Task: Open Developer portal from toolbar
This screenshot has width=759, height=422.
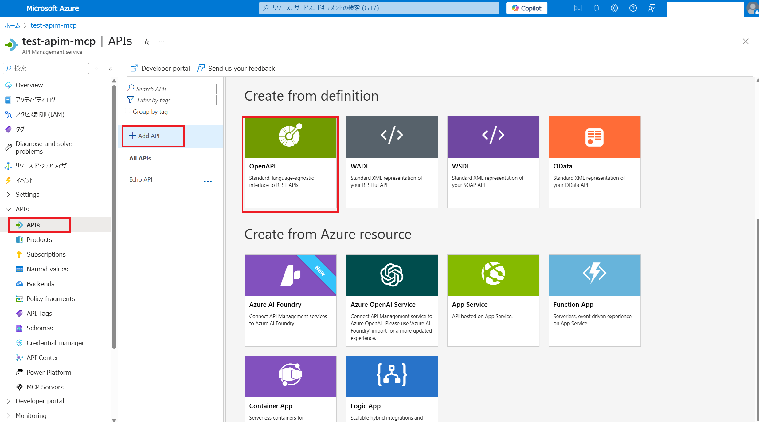Action: [160, 68]
